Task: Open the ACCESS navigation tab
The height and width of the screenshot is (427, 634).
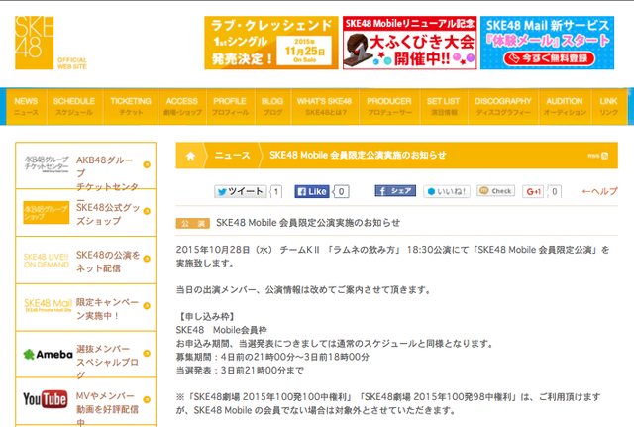Action: click(182, 106)
